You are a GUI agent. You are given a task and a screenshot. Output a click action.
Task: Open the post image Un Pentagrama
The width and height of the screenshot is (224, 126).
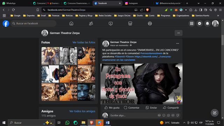(x=141, y=84)
